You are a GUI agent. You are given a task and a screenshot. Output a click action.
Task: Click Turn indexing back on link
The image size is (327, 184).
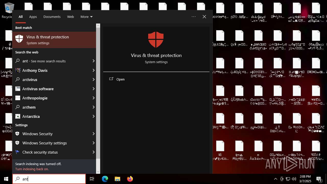(x=32, y=169)
